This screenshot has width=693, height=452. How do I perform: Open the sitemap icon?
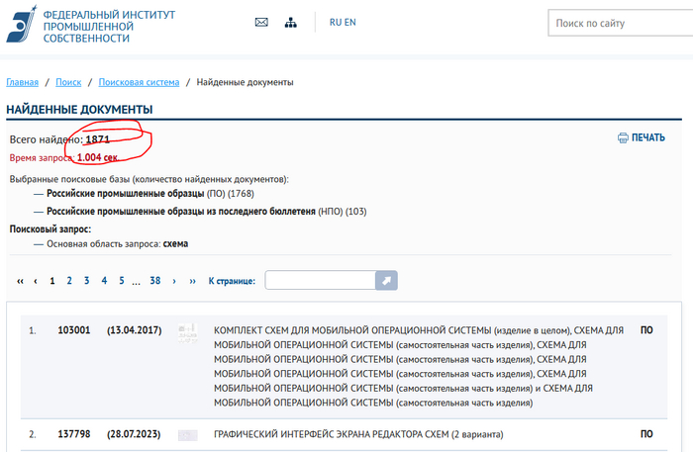[290, 23]
